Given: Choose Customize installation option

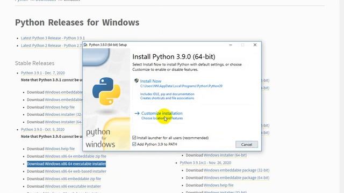Looking at the screenshot, I should pos(162,113).
